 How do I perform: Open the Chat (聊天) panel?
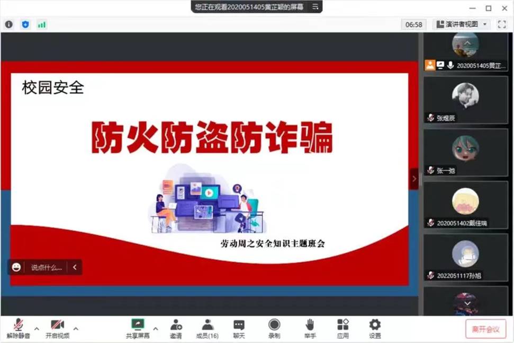point(239,329)
